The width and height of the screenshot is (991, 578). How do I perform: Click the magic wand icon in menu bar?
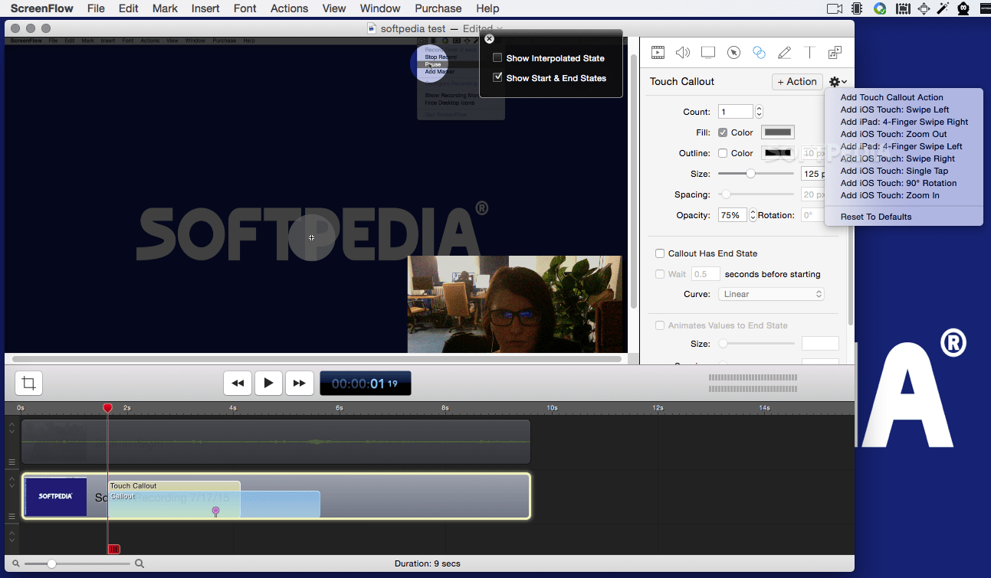click(x=943, y=8)
